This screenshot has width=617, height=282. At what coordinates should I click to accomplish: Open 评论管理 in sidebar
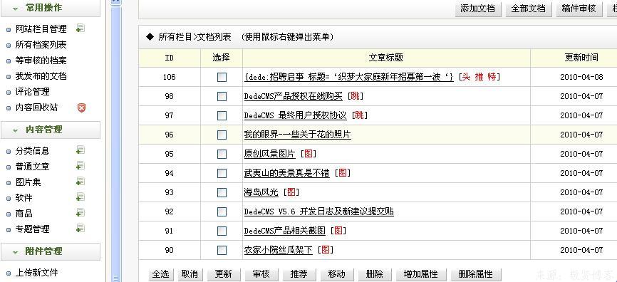32,92
